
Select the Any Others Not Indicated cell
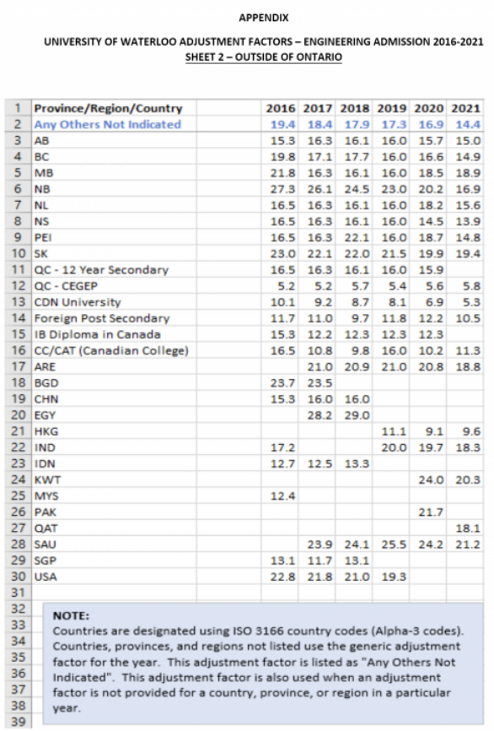(114, 124)
